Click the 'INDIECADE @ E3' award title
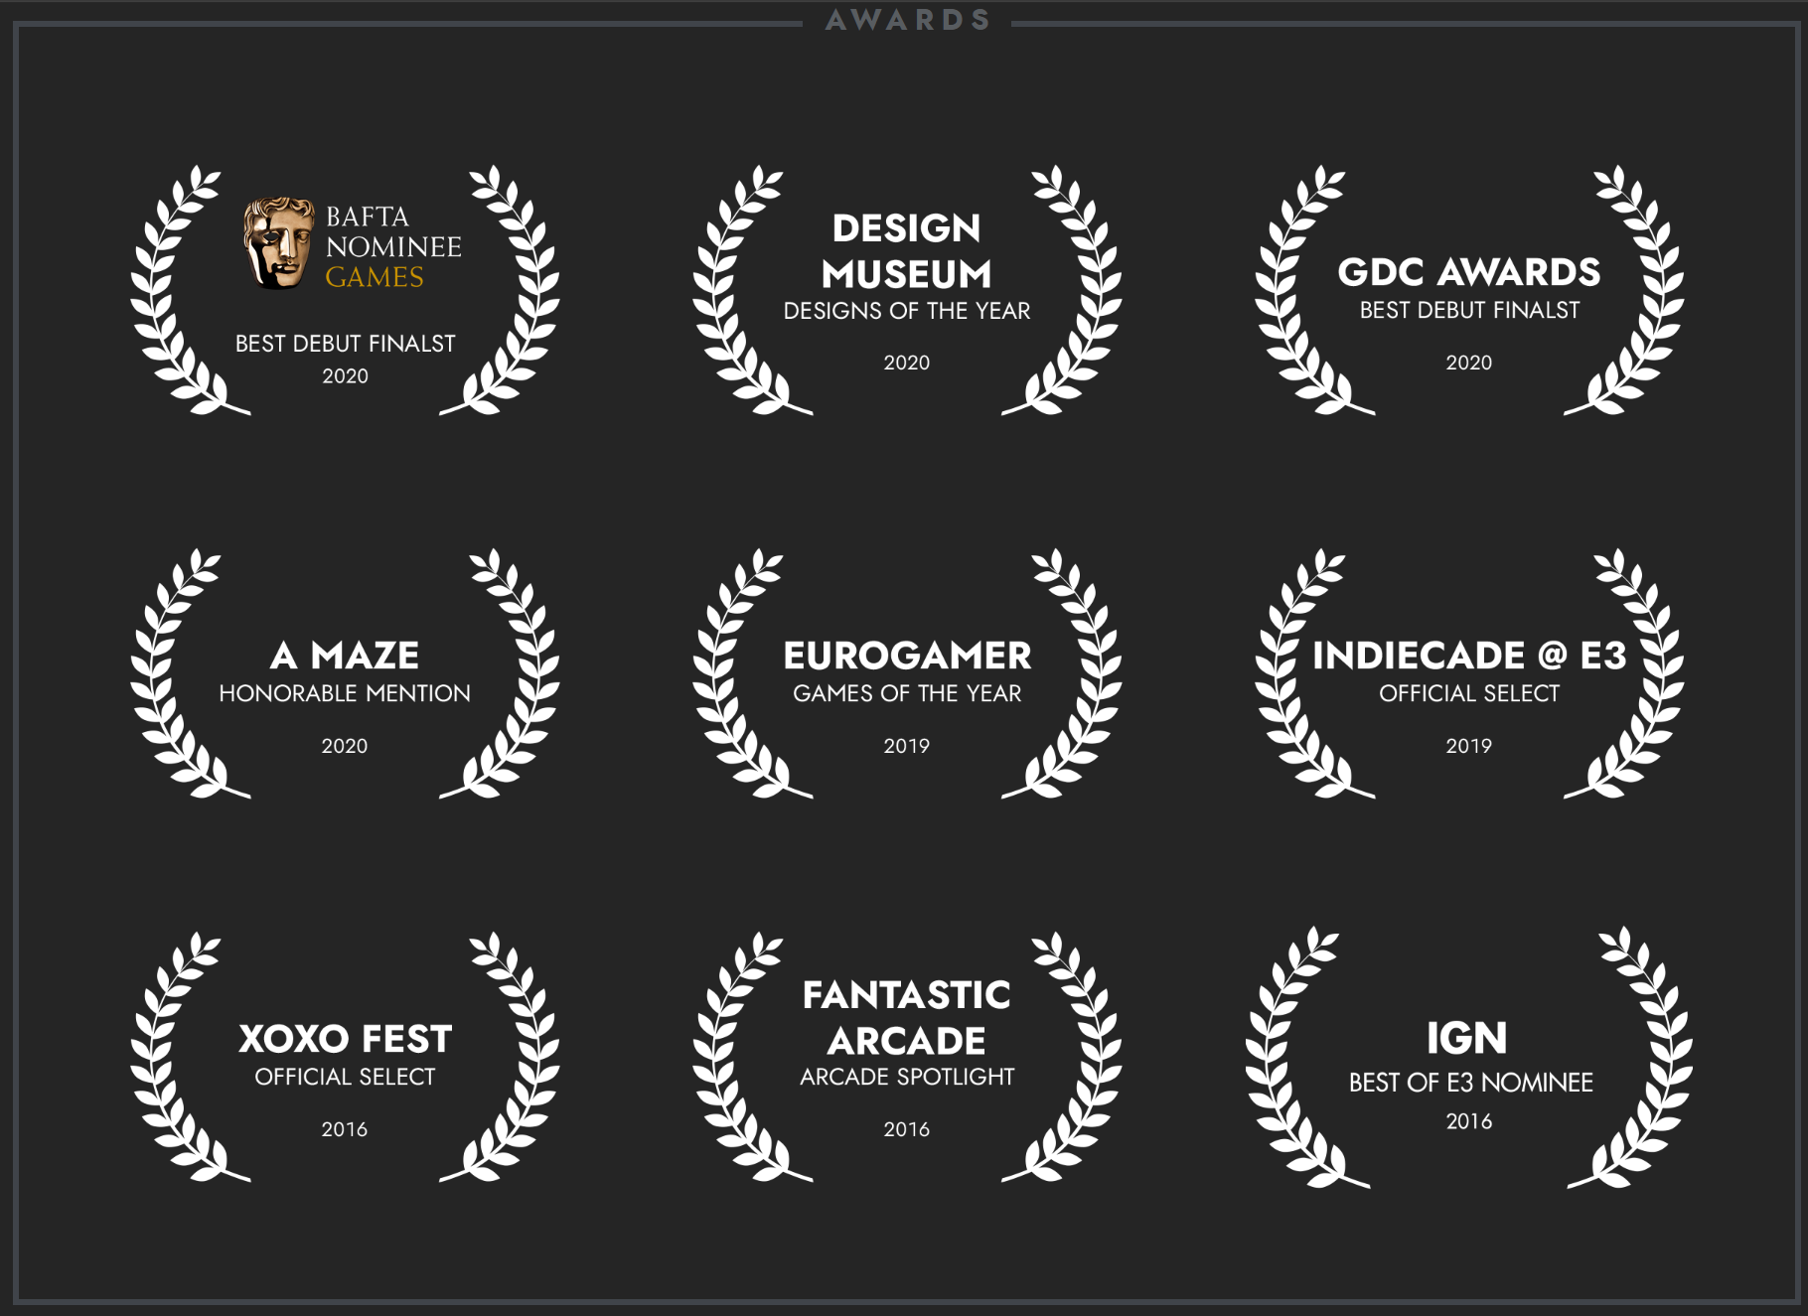Image resolution: width=1808 pixels, height=1316 pixels. click(1468, 655)
